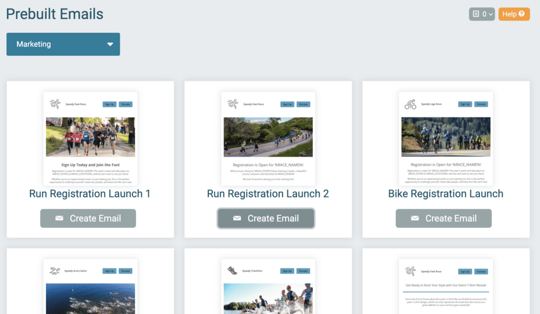
Task: Preview the Run Registration Launch 1 thumbnail
Action: pyautogui.click(x=91, y=139)
